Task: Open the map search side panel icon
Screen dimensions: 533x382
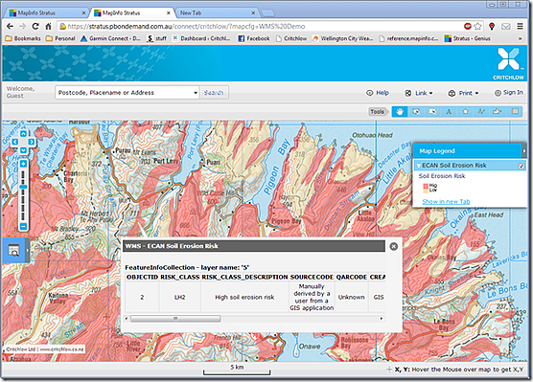Action: [13, 251]
